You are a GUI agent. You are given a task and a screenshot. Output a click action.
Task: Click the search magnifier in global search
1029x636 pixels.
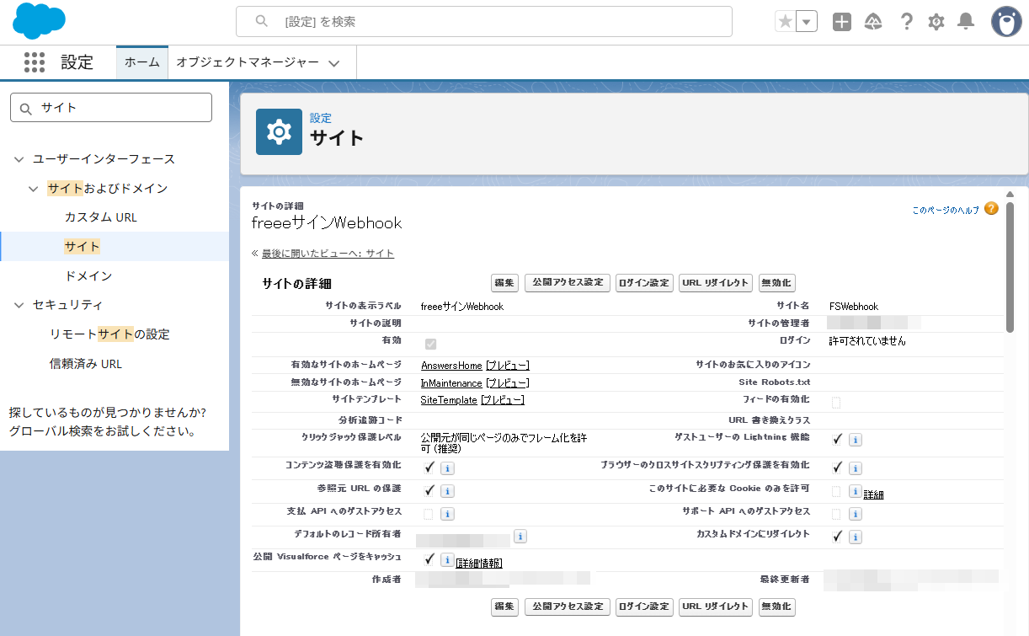(x=262, y=21)
